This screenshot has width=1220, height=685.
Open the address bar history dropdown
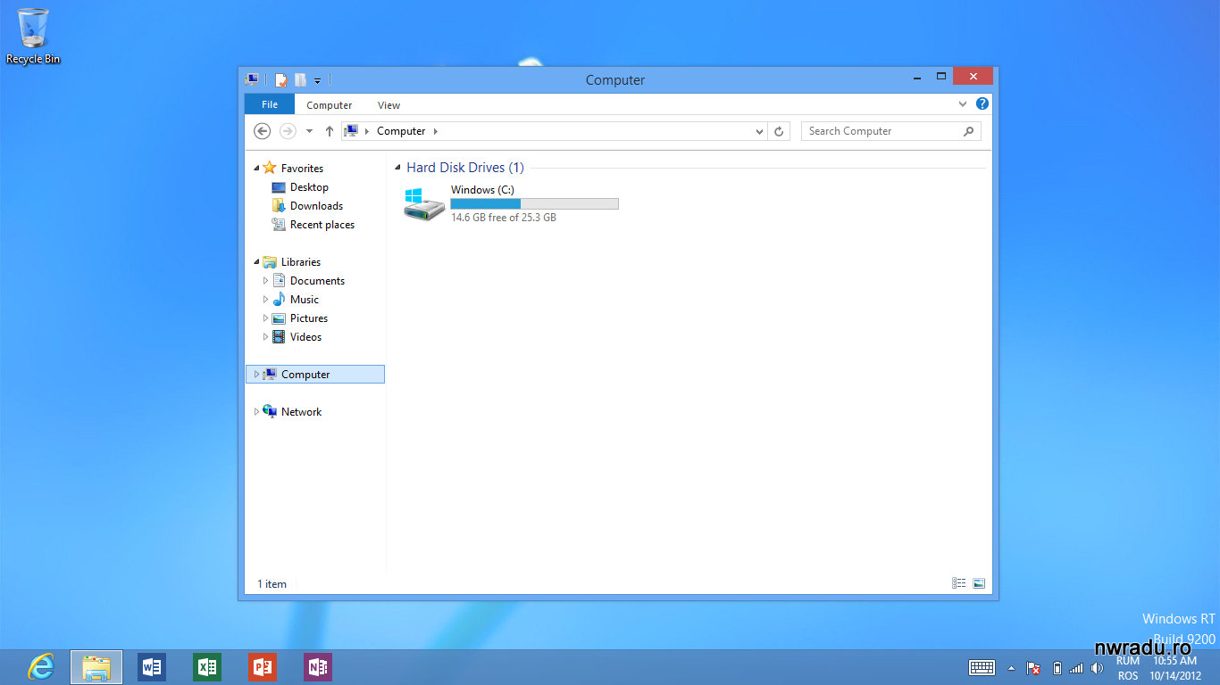[x=759, y=131]
